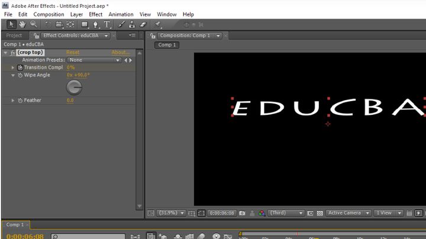Toggle the Wipe Angle stopwatch
This screenshot has width=426, height=239.
tap(20, 75)
